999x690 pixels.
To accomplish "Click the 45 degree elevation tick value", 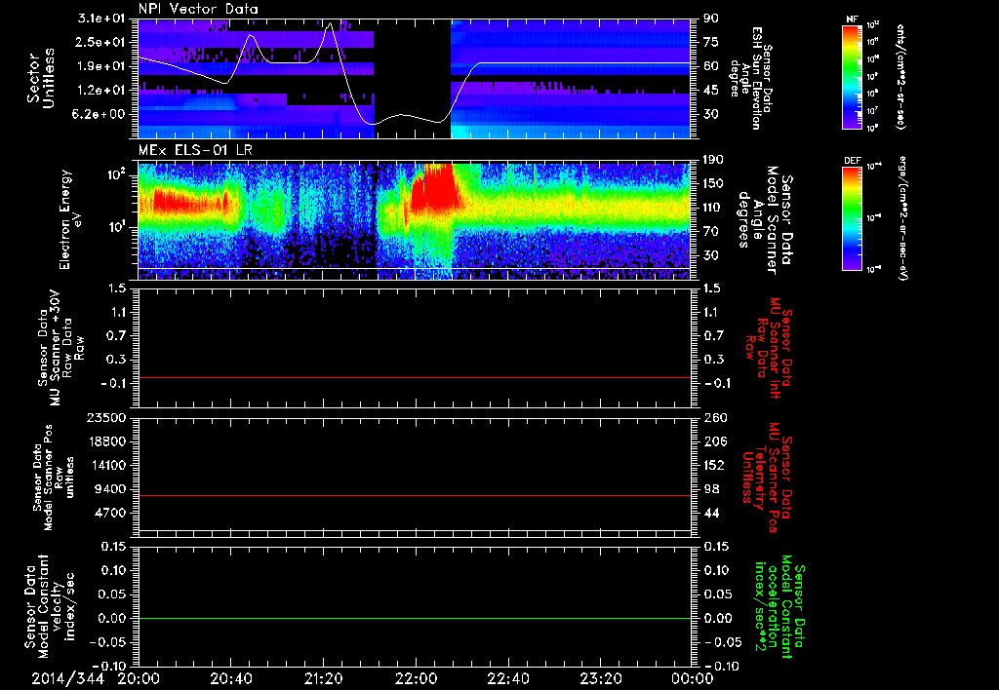I will pos(711,91).
